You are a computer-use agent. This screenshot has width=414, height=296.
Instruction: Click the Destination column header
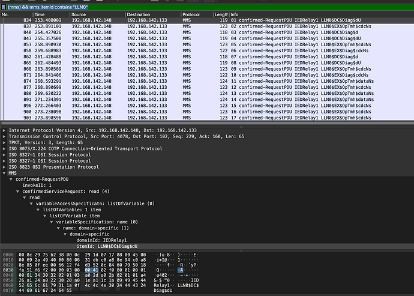(x=140, y=14)
